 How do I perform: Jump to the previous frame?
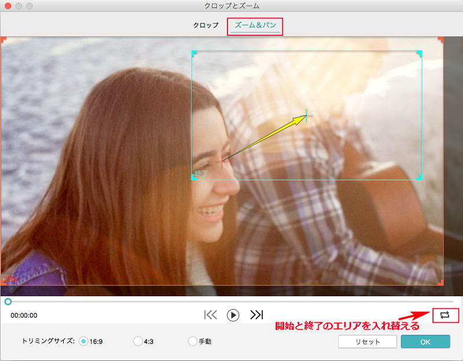[211, 315]
